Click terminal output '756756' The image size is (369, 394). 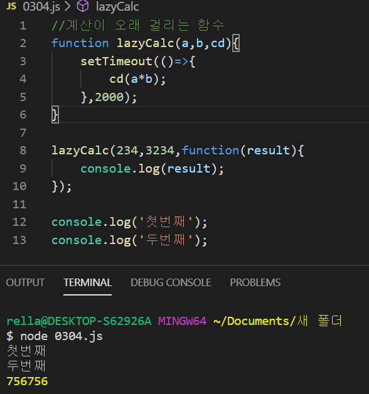(27, 381)
